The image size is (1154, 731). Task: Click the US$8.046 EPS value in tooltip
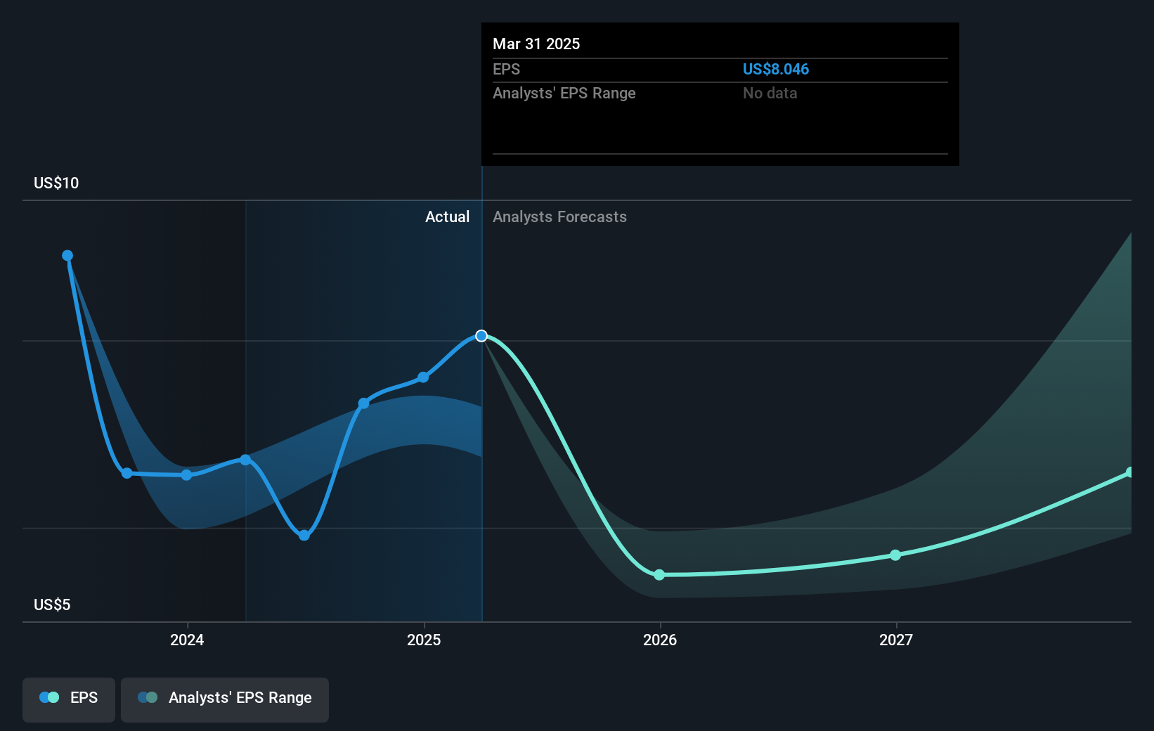pyautogui.click(x=776, y=69)
